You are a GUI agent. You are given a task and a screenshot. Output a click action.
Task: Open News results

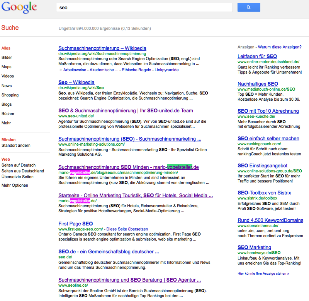[7, 86]
